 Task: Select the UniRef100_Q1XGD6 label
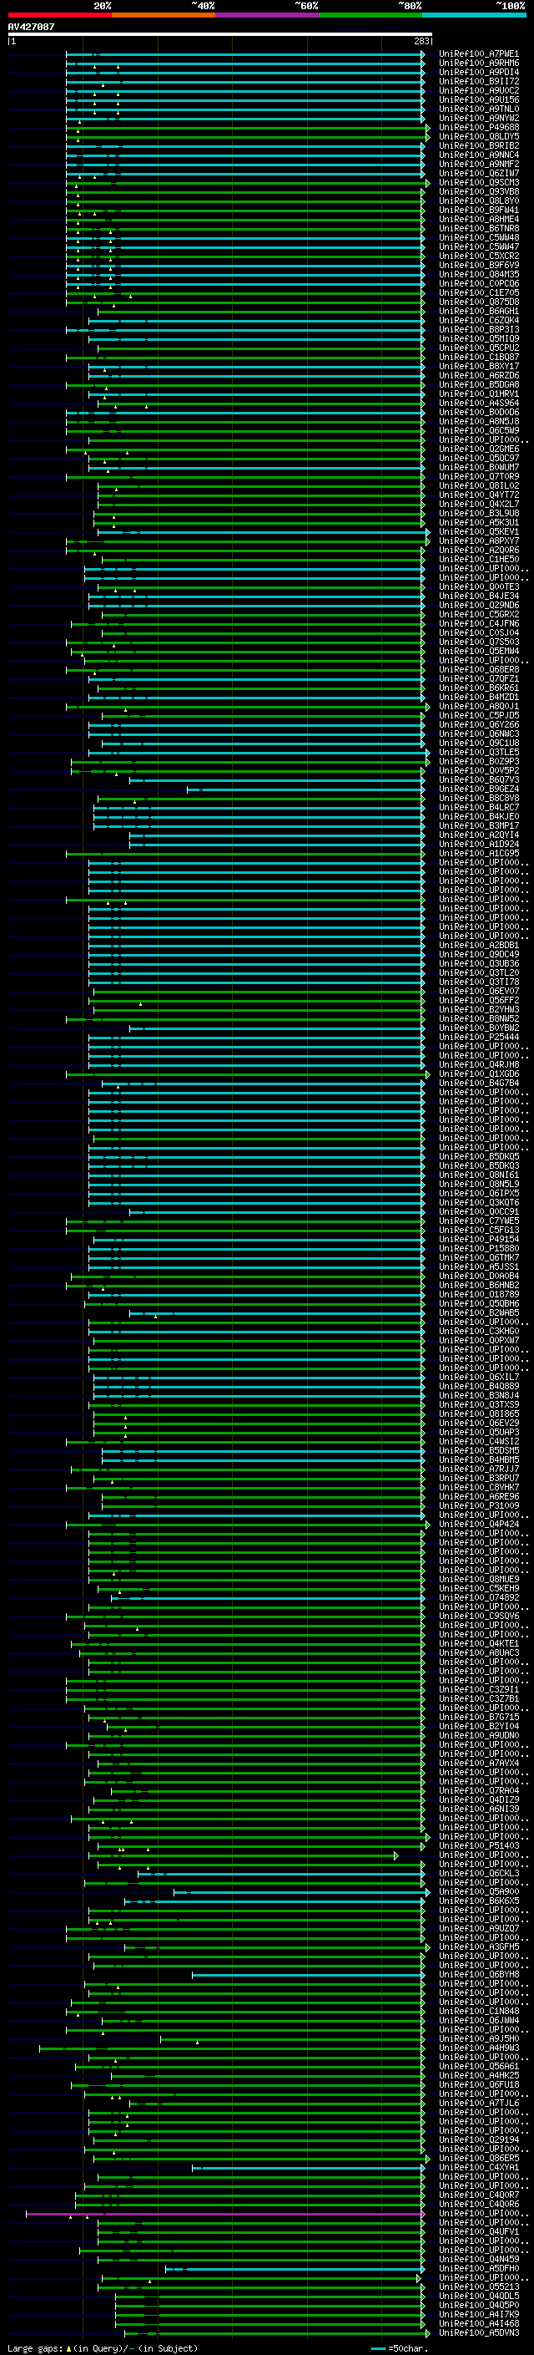(478, 1074)
